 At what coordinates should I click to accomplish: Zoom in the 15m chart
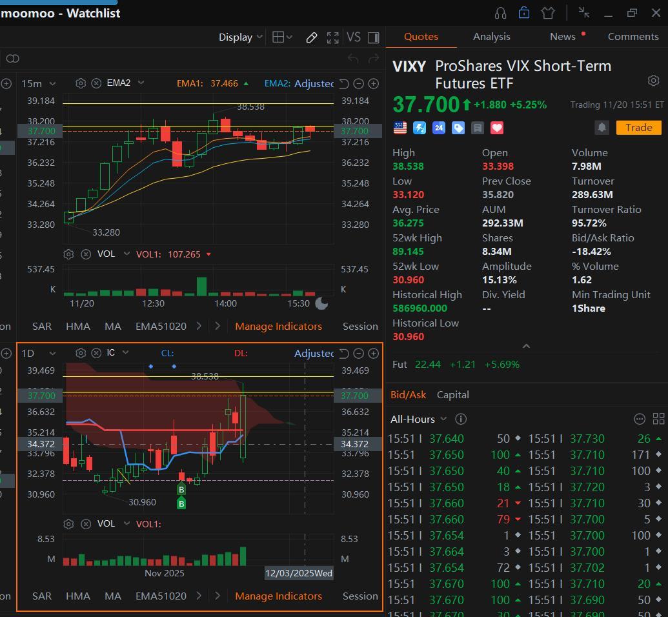coord(374,84)
